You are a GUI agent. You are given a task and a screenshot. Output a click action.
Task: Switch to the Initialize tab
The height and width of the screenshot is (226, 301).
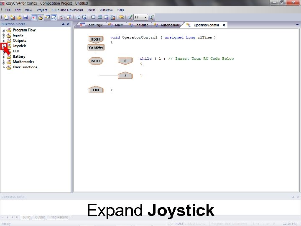pyautogui.click(x=139, y=25)
